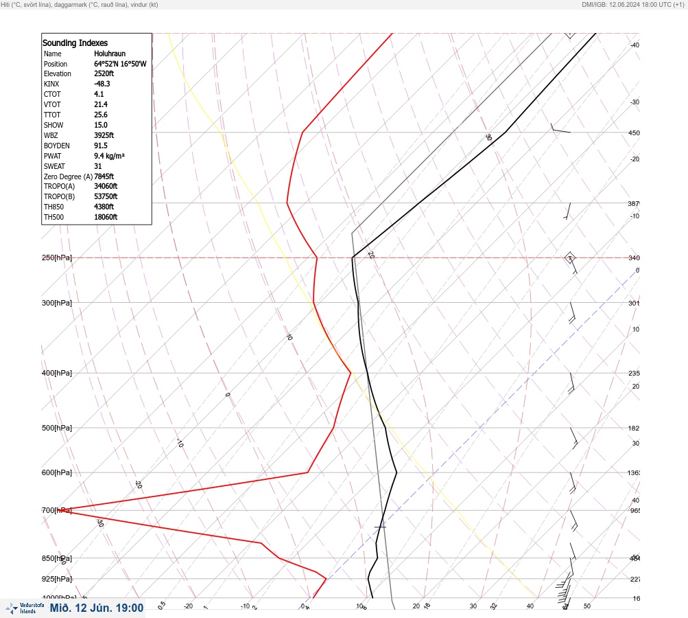
Task: Click the 925[hPa] pressure level label
Action: [57, 579]
